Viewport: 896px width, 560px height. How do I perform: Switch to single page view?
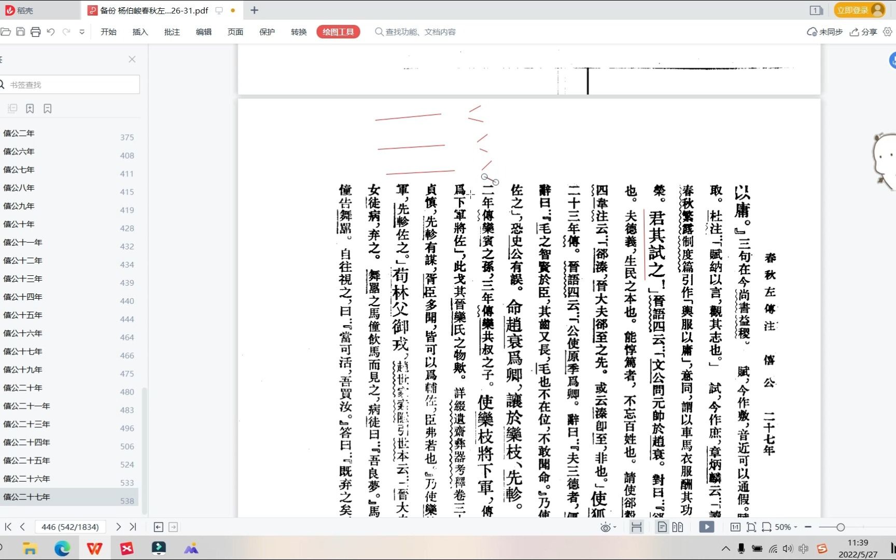662,527
